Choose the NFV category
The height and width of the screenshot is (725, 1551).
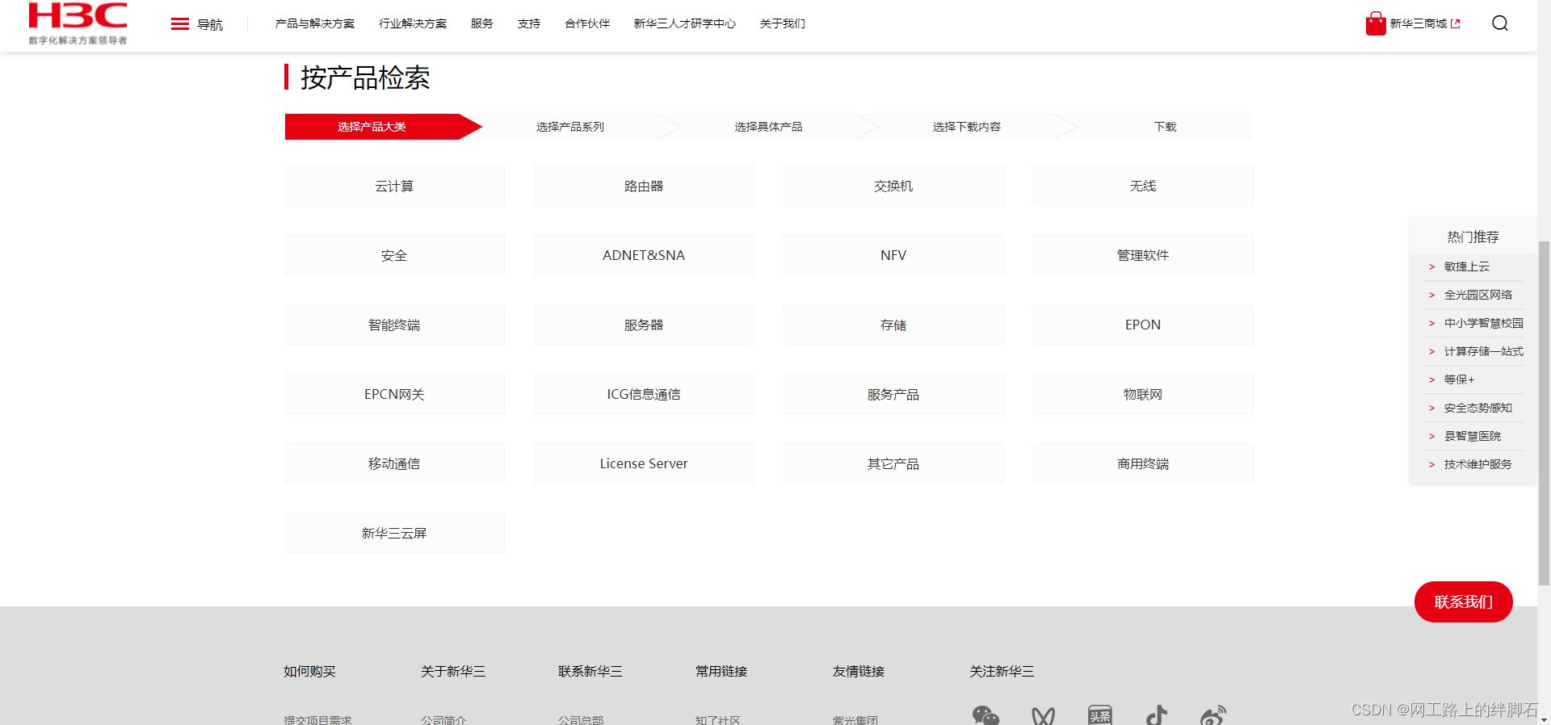point(893,255)
